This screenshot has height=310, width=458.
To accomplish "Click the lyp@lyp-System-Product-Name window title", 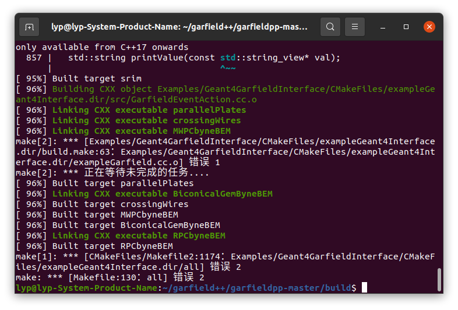I will [x=179, y=27].
